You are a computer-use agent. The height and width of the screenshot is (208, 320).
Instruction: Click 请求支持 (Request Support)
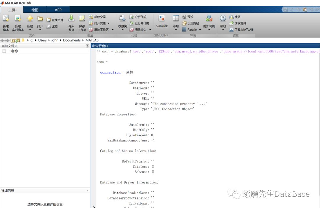238,23
